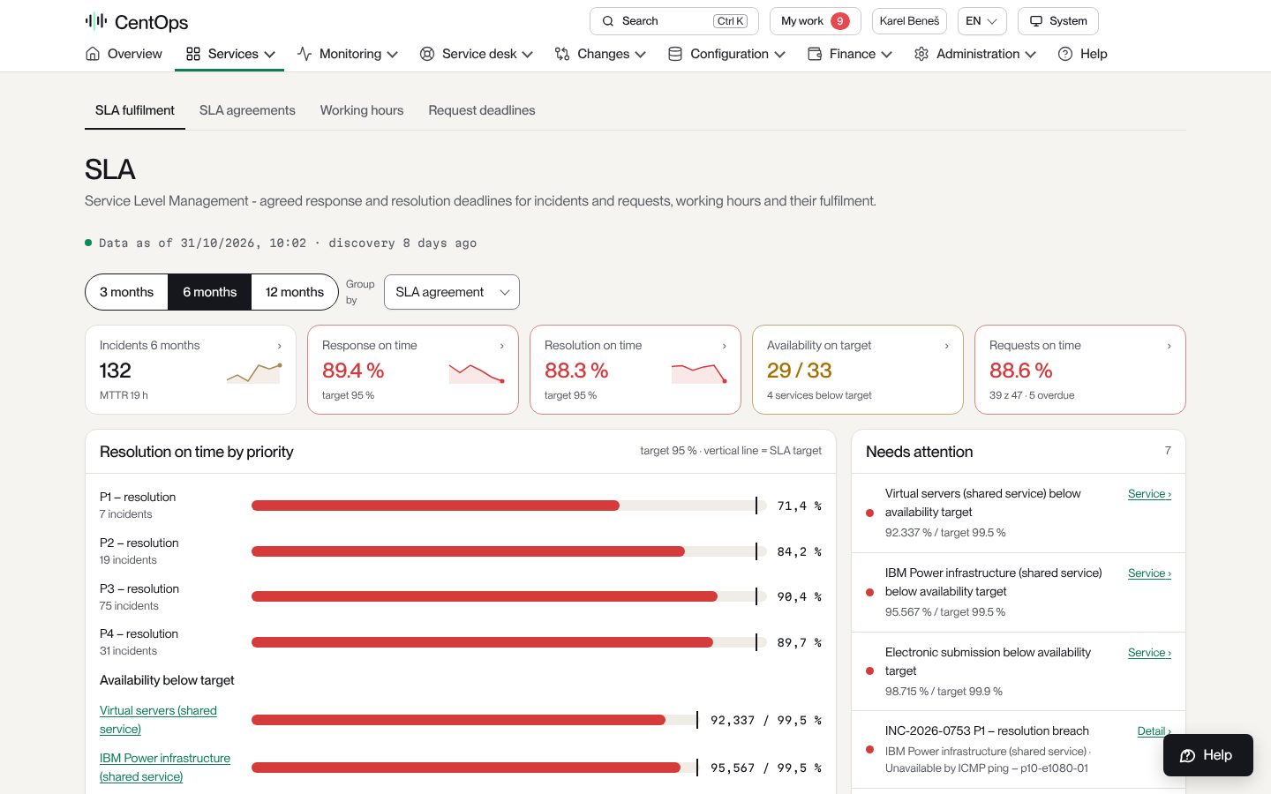The height and width of the screenshot is (794, 1271).
Task: Follow the Service link for Electronic submission
Action: [1149, 653]
